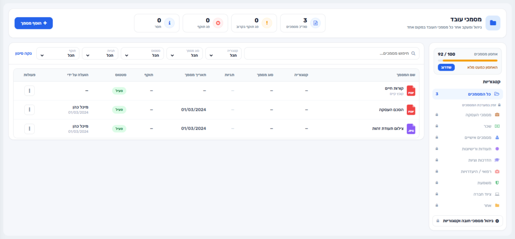Click into the חיפוש מסמכים search field
Viewport: 515px width, 239px height.
coord(332,53)
